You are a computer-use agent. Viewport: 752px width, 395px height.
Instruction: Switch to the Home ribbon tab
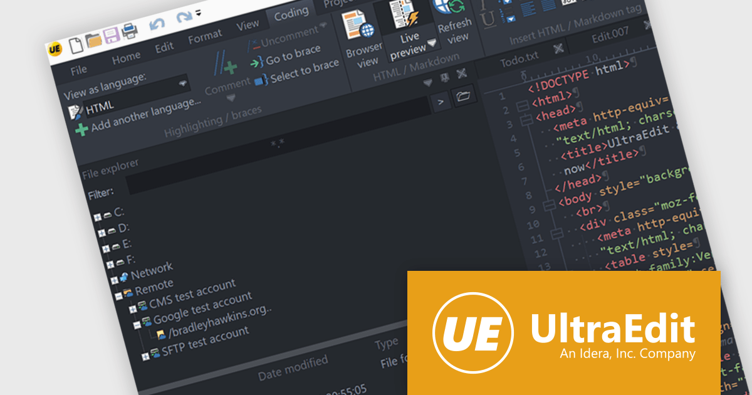click(126, 58)
